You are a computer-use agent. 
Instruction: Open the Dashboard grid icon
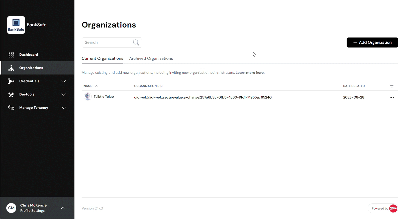[11, 55]
